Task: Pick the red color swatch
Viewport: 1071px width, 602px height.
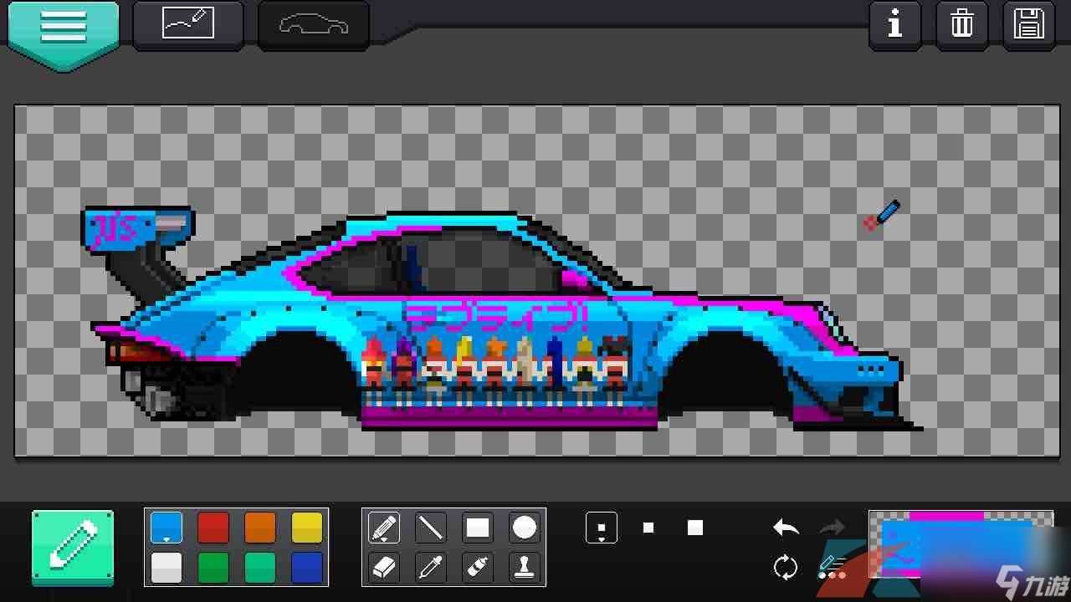Action: pos(213,528)
